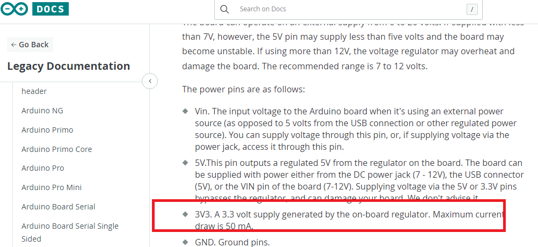Click the Vin bullet diamond marker
This screenshot has height=247, width=538.
coord(186,111)
